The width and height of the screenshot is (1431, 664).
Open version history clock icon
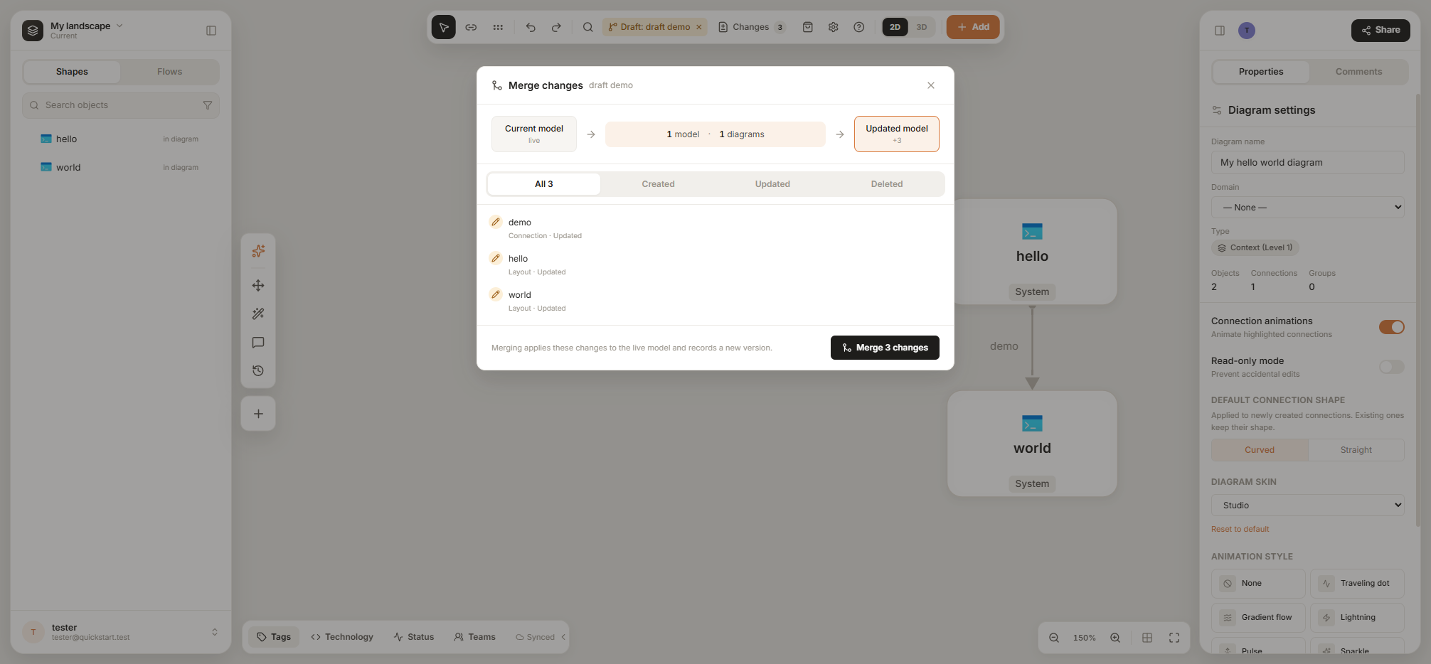(258, 370)
